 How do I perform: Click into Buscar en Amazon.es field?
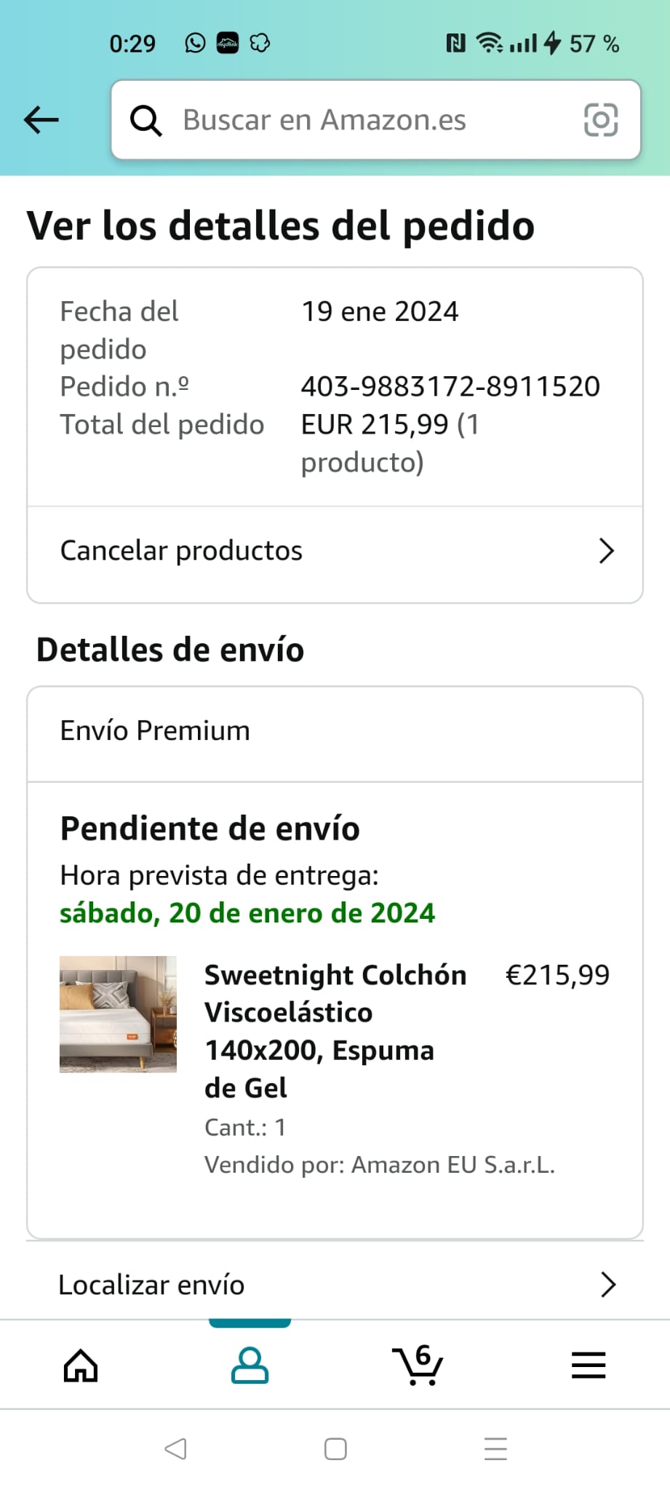pos(364,120)
